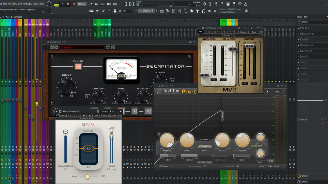Image resolution: width=328 pixels, height=184 pixels.
Task: Open RBass Presets menu
Action: click(105, 111)
